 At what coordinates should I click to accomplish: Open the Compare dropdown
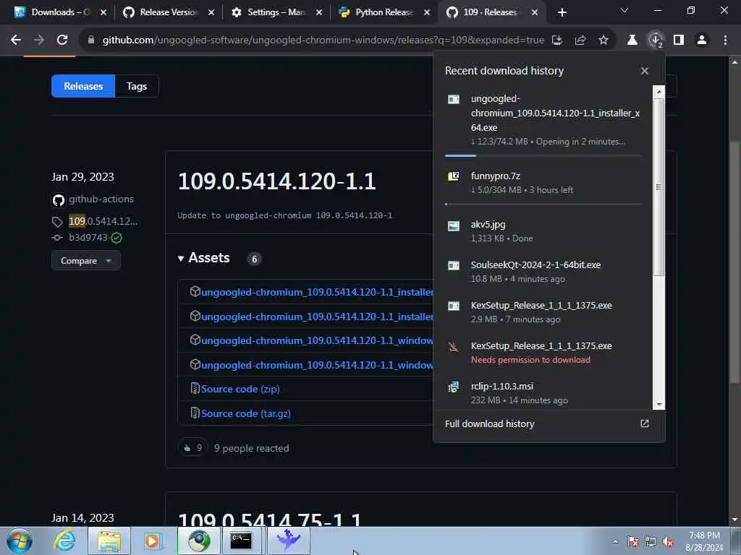tap(85, 260)
